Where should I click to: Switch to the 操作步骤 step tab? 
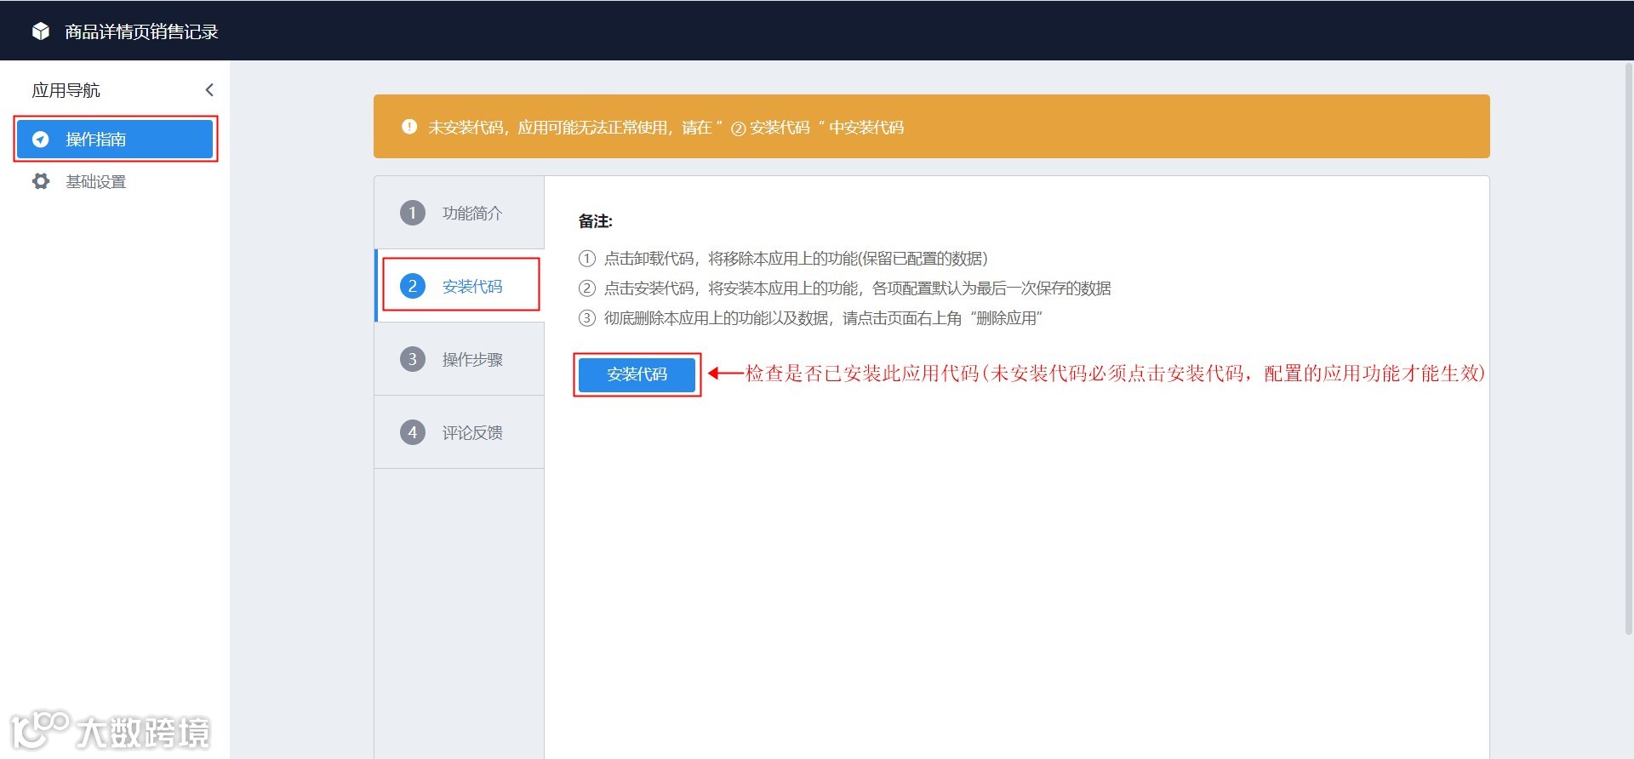click(460, 359)
